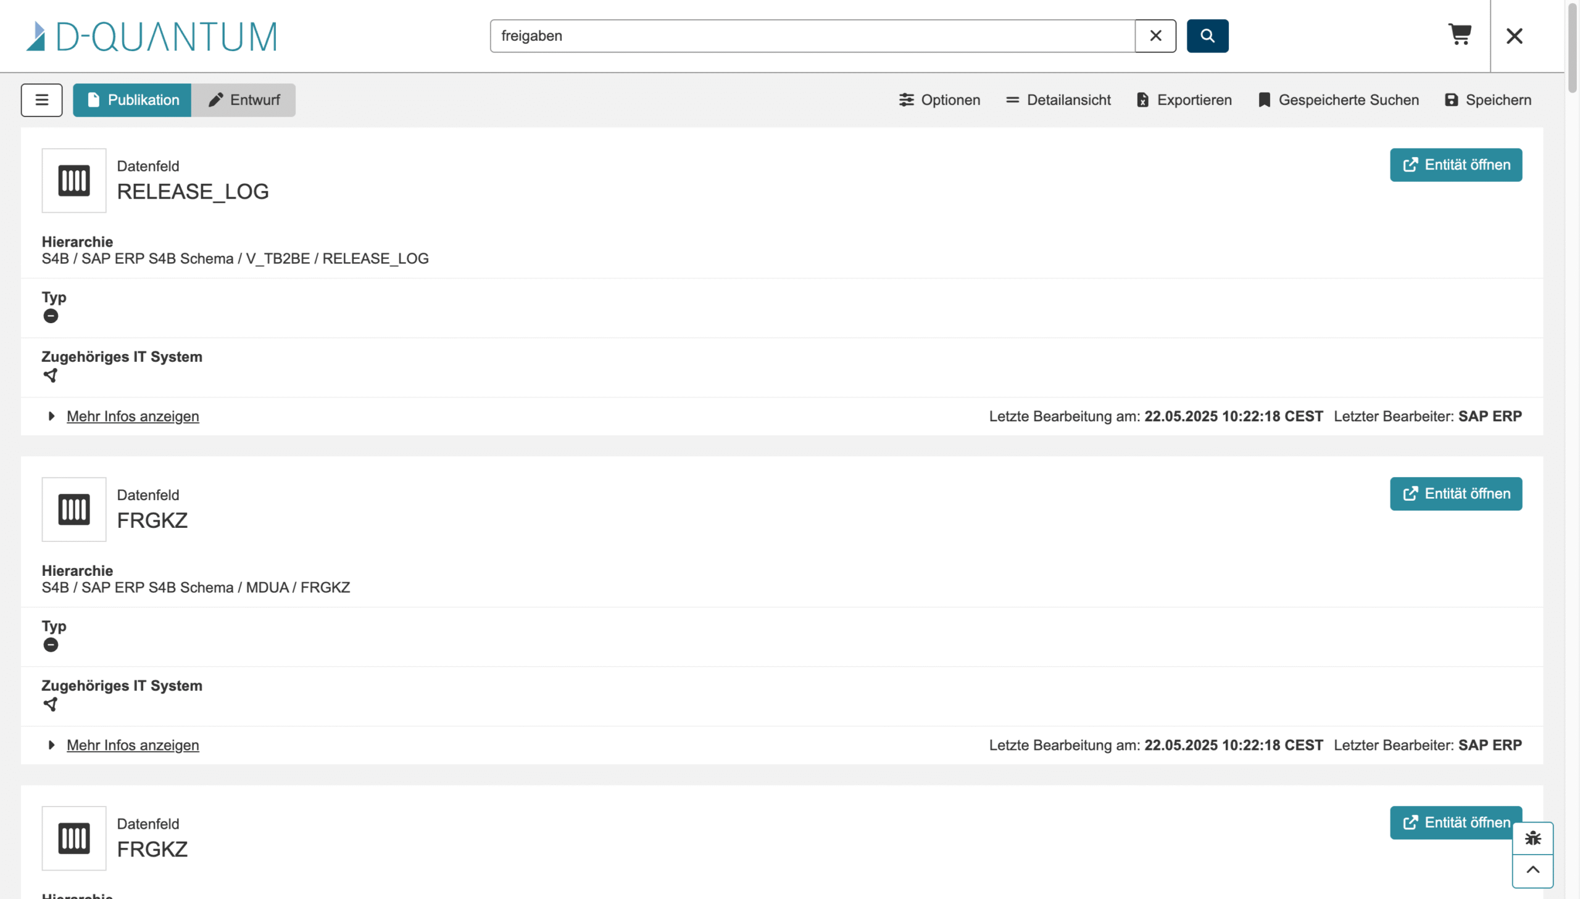Screen dimensions: 1580x899
Task: Click into the search field containing freigaben
Action: pyautogui.click(x=812, y=36)
